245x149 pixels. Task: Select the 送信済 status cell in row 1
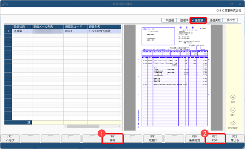coord(22,31)
